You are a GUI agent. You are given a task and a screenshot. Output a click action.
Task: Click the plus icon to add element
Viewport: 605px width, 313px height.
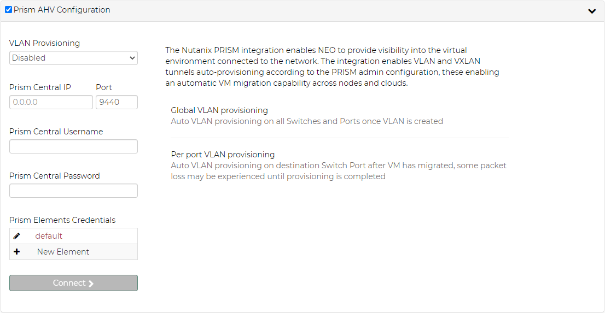coord(16,252)
